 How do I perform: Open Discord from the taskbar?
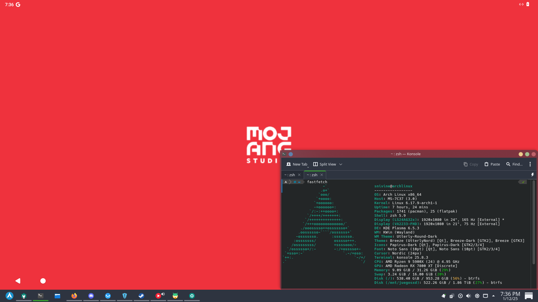click(91, 296)
